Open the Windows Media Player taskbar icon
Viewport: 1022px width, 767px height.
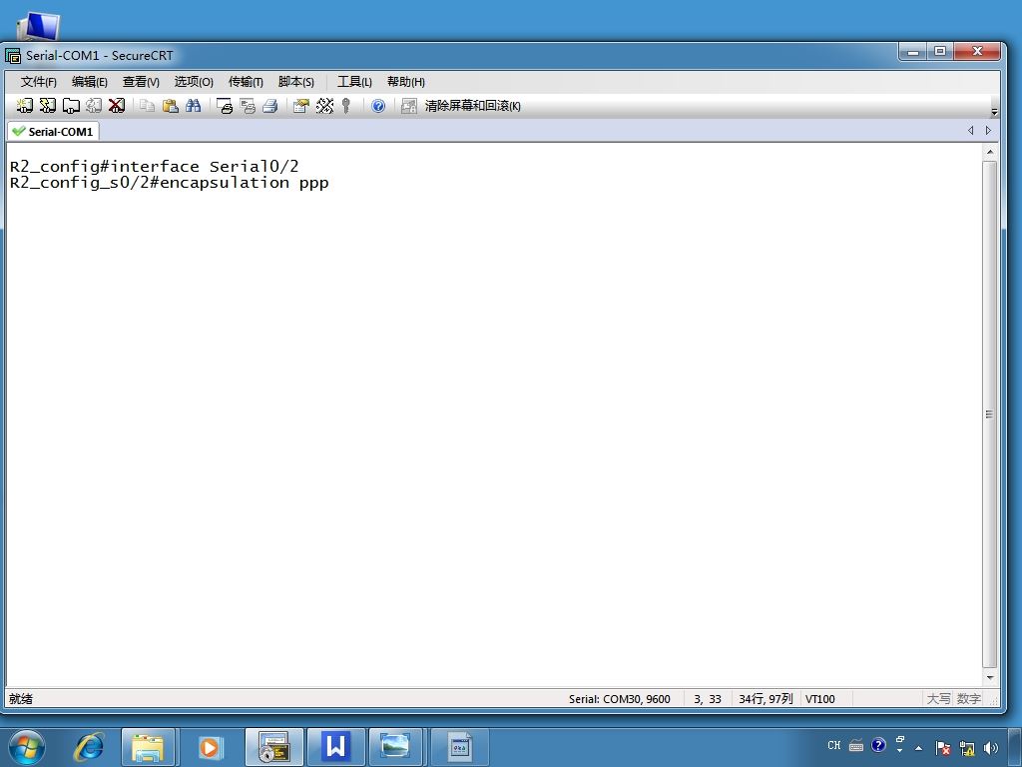click(210, 747)
